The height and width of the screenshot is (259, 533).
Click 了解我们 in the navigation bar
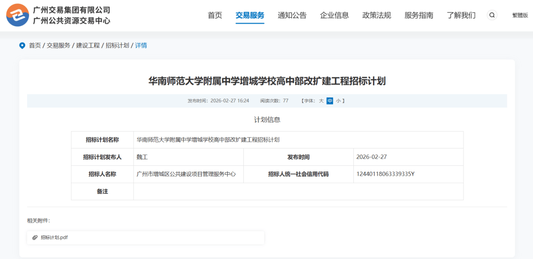click(461, 15)
